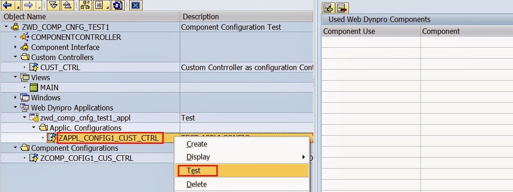Select the CUST_CTRL custom controller

60,67
